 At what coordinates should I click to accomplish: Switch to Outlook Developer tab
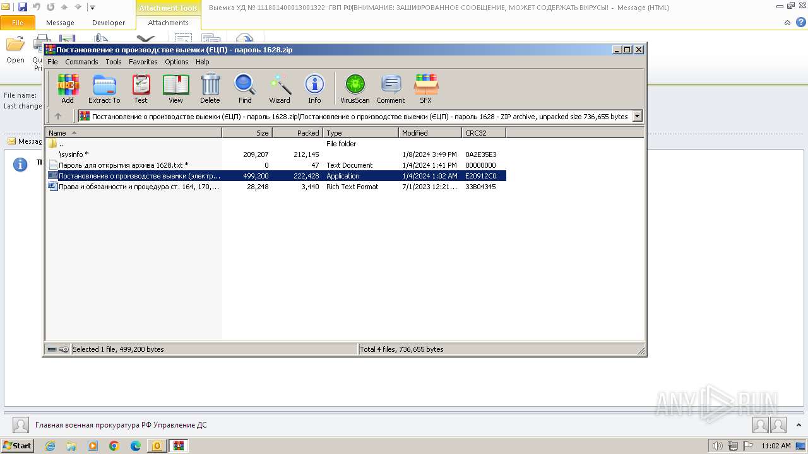coord(109,23)
